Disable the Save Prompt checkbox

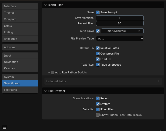click(x=98, y=12)
